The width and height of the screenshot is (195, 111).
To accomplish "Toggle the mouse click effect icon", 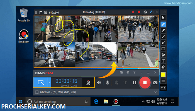I will coord(116,82).
